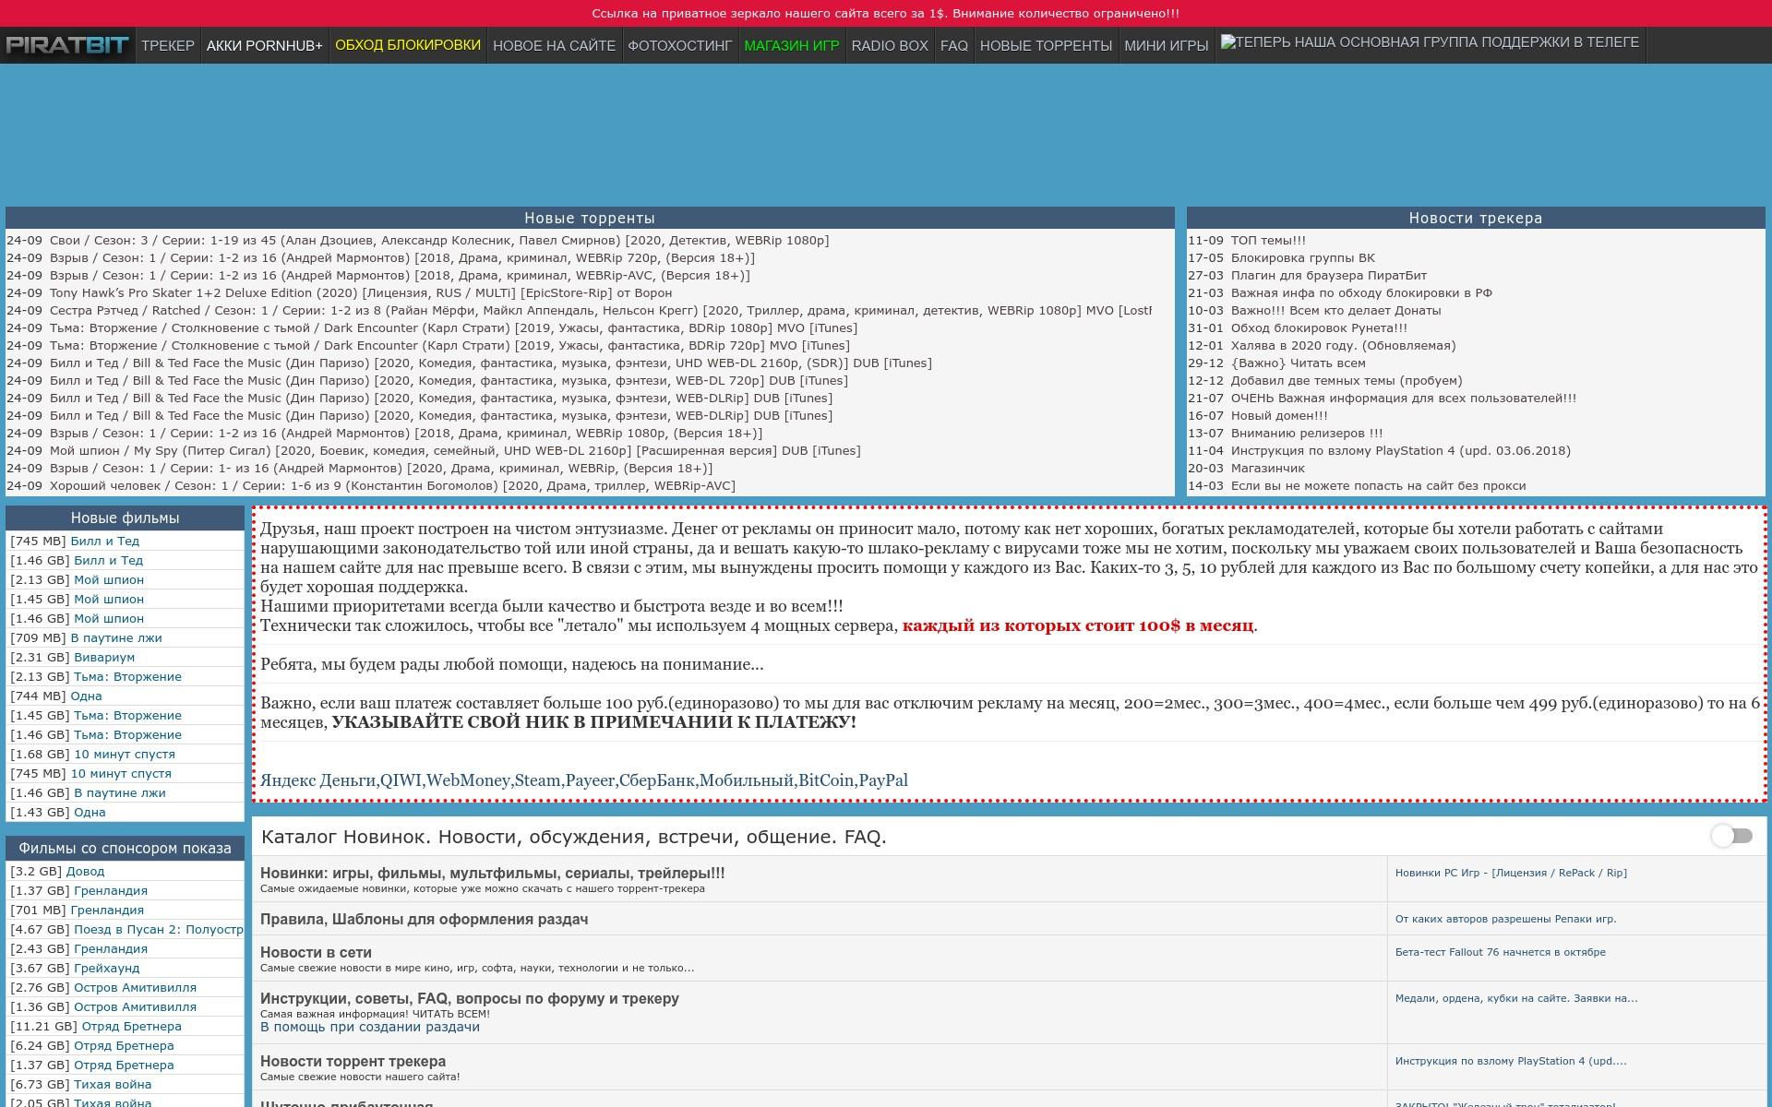Open 1.68 GB 10 минут спустя film
Viewport: 1772px width, 1107px height.
pos(125,754)
